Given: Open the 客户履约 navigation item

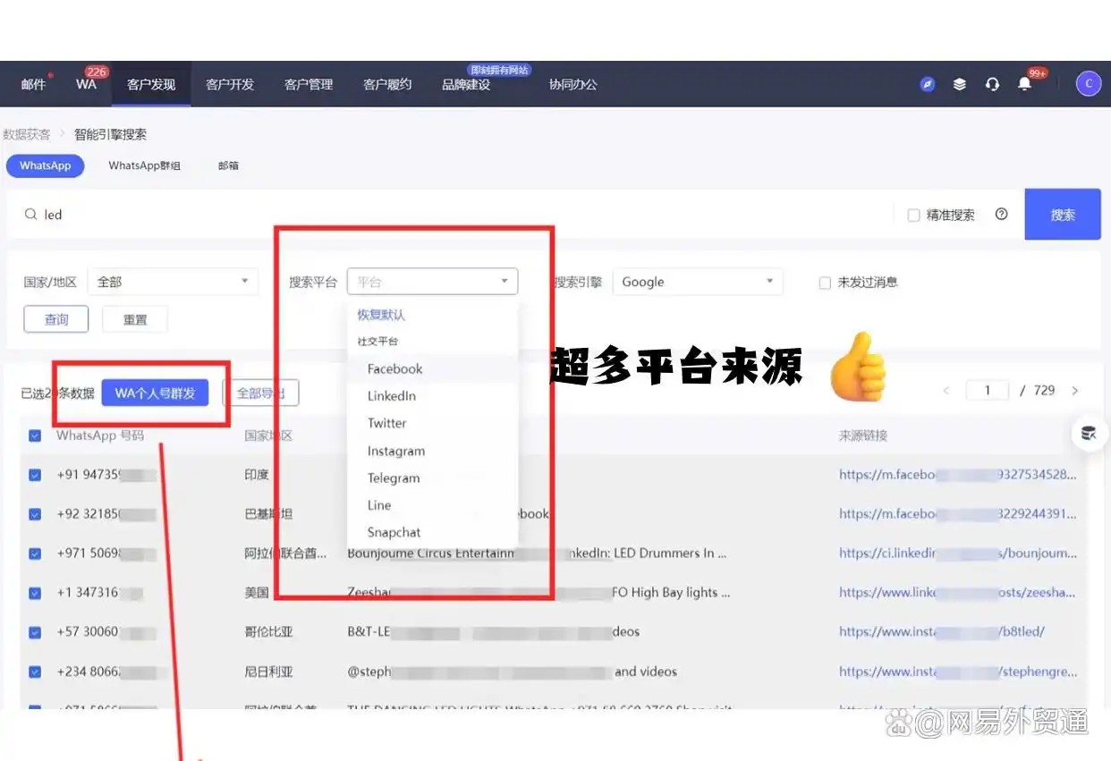Looking at the screenshot, I should point(387,84).
